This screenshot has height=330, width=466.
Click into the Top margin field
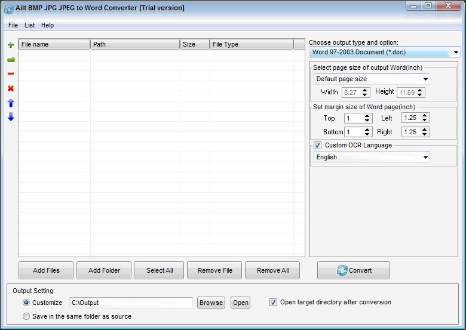point(354,118)
